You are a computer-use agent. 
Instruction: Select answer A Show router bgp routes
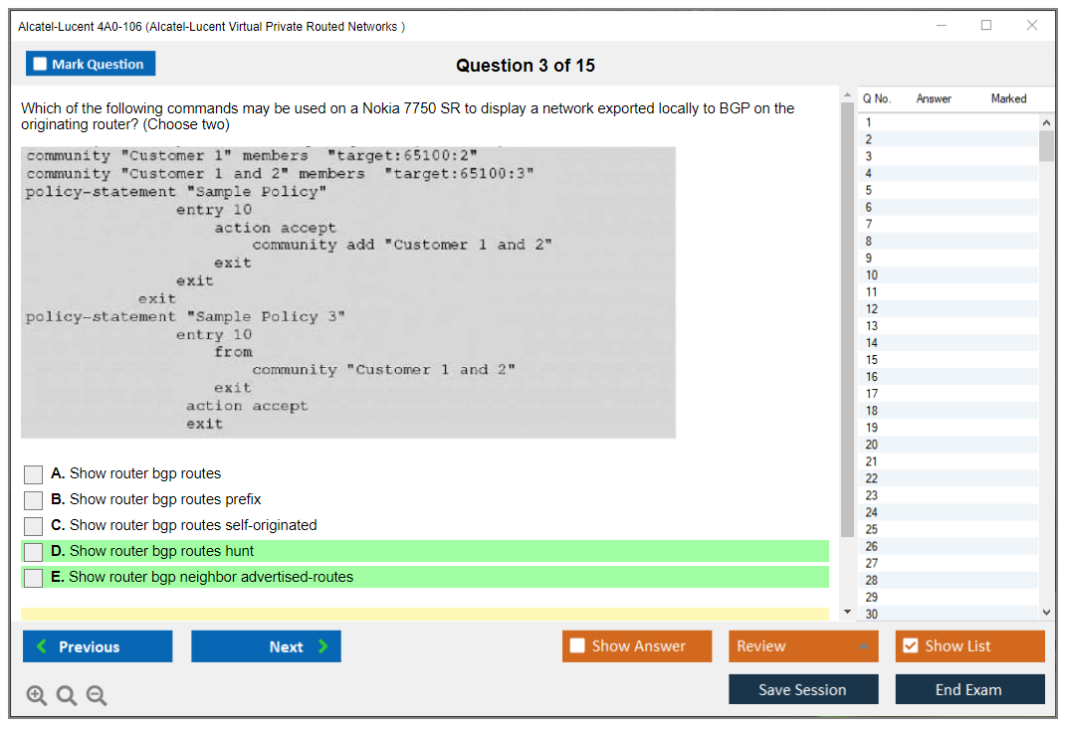pyautogui.click(x=34, y=474)
